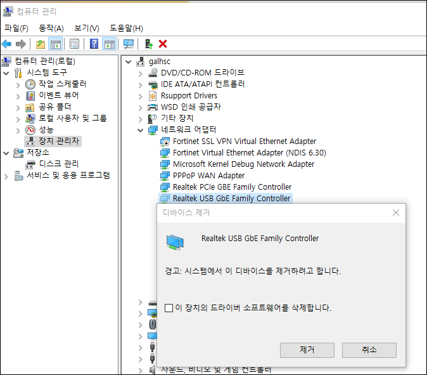The width and height of the screenshot is (427, 375).
Task: Click the 취소 button to cancel removal
Action: point(369,350)
